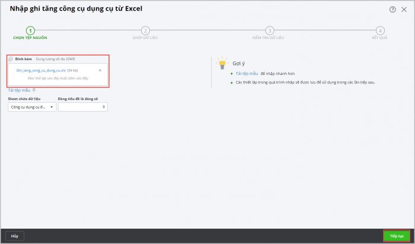Click Tải tệp mẫu link in Gợi ý section

pos(247,74)
